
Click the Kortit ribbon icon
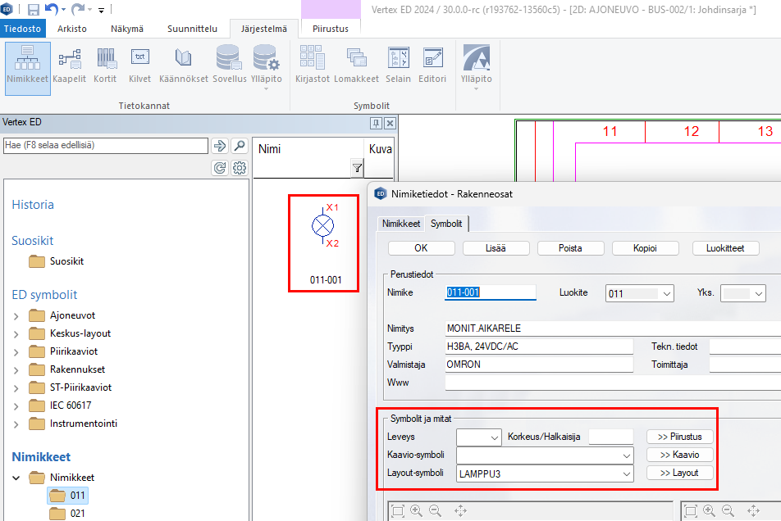(106, 64)
